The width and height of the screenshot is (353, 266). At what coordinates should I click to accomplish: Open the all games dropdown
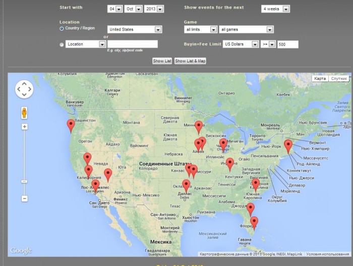246,29
